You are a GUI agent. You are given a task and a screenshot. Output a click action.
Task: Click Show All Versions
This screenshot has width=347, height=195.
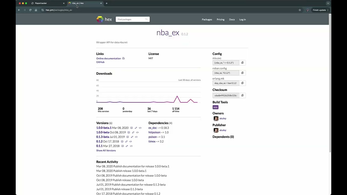[106, 151]
